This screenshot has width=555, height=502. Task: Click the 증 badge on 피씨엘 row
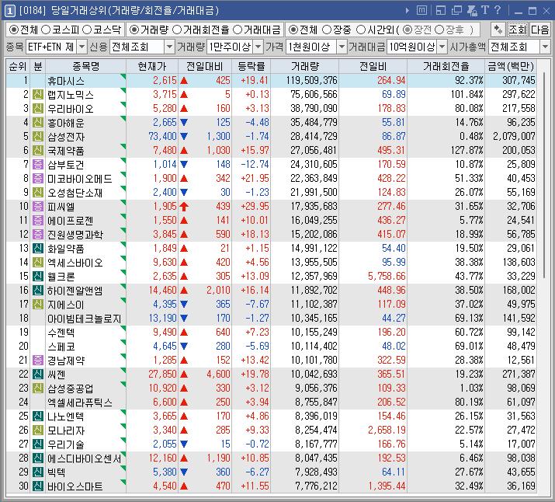tap(37, 206)
